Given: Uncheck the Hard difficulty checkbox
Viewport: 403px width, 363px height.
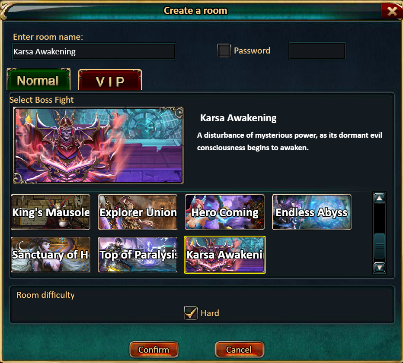Looking at the screenshot, I should (191, 313).
